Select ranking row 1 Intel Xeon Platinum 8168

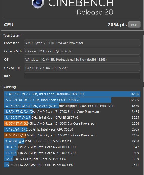[72, 94]
